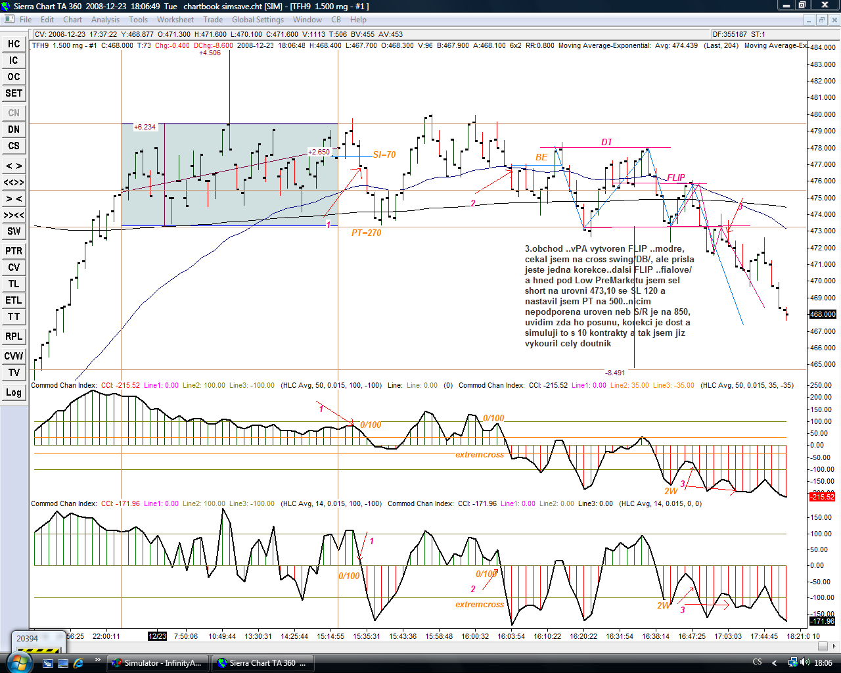Click the <<>> spacing button
This screenshot has height=673, width=841.
14,182
